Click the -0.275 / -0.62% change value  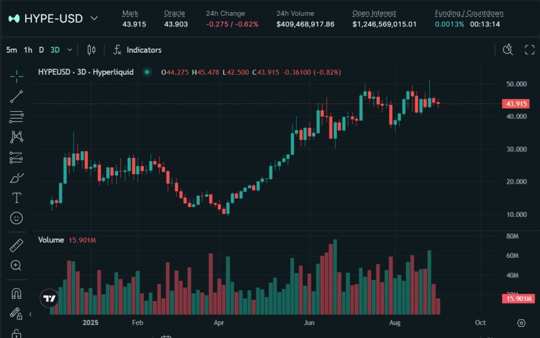pyautogui.click(x=232, y=24)
